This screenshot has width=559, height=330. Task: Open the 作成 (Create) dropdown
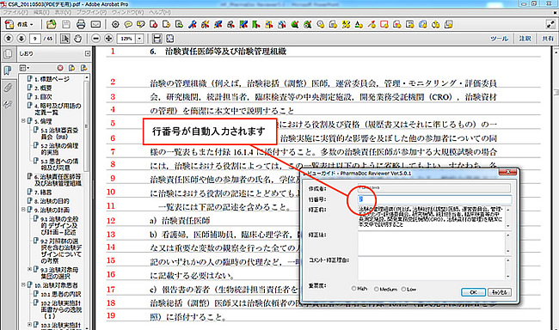20,24
